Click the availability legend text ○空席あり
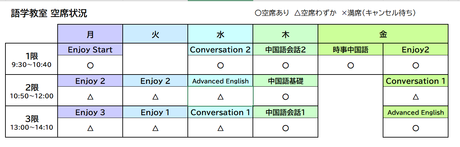Screen dimensions: 460x147 pos(272,13)
